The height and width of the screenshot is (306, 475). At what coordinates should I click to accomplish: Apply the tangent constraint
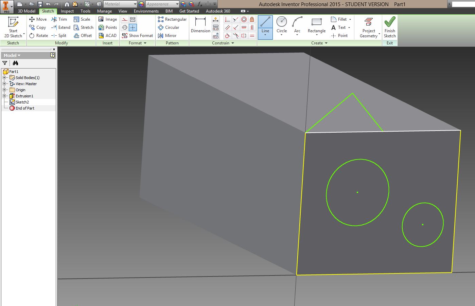pyautogui.click(x=227, y=36)
